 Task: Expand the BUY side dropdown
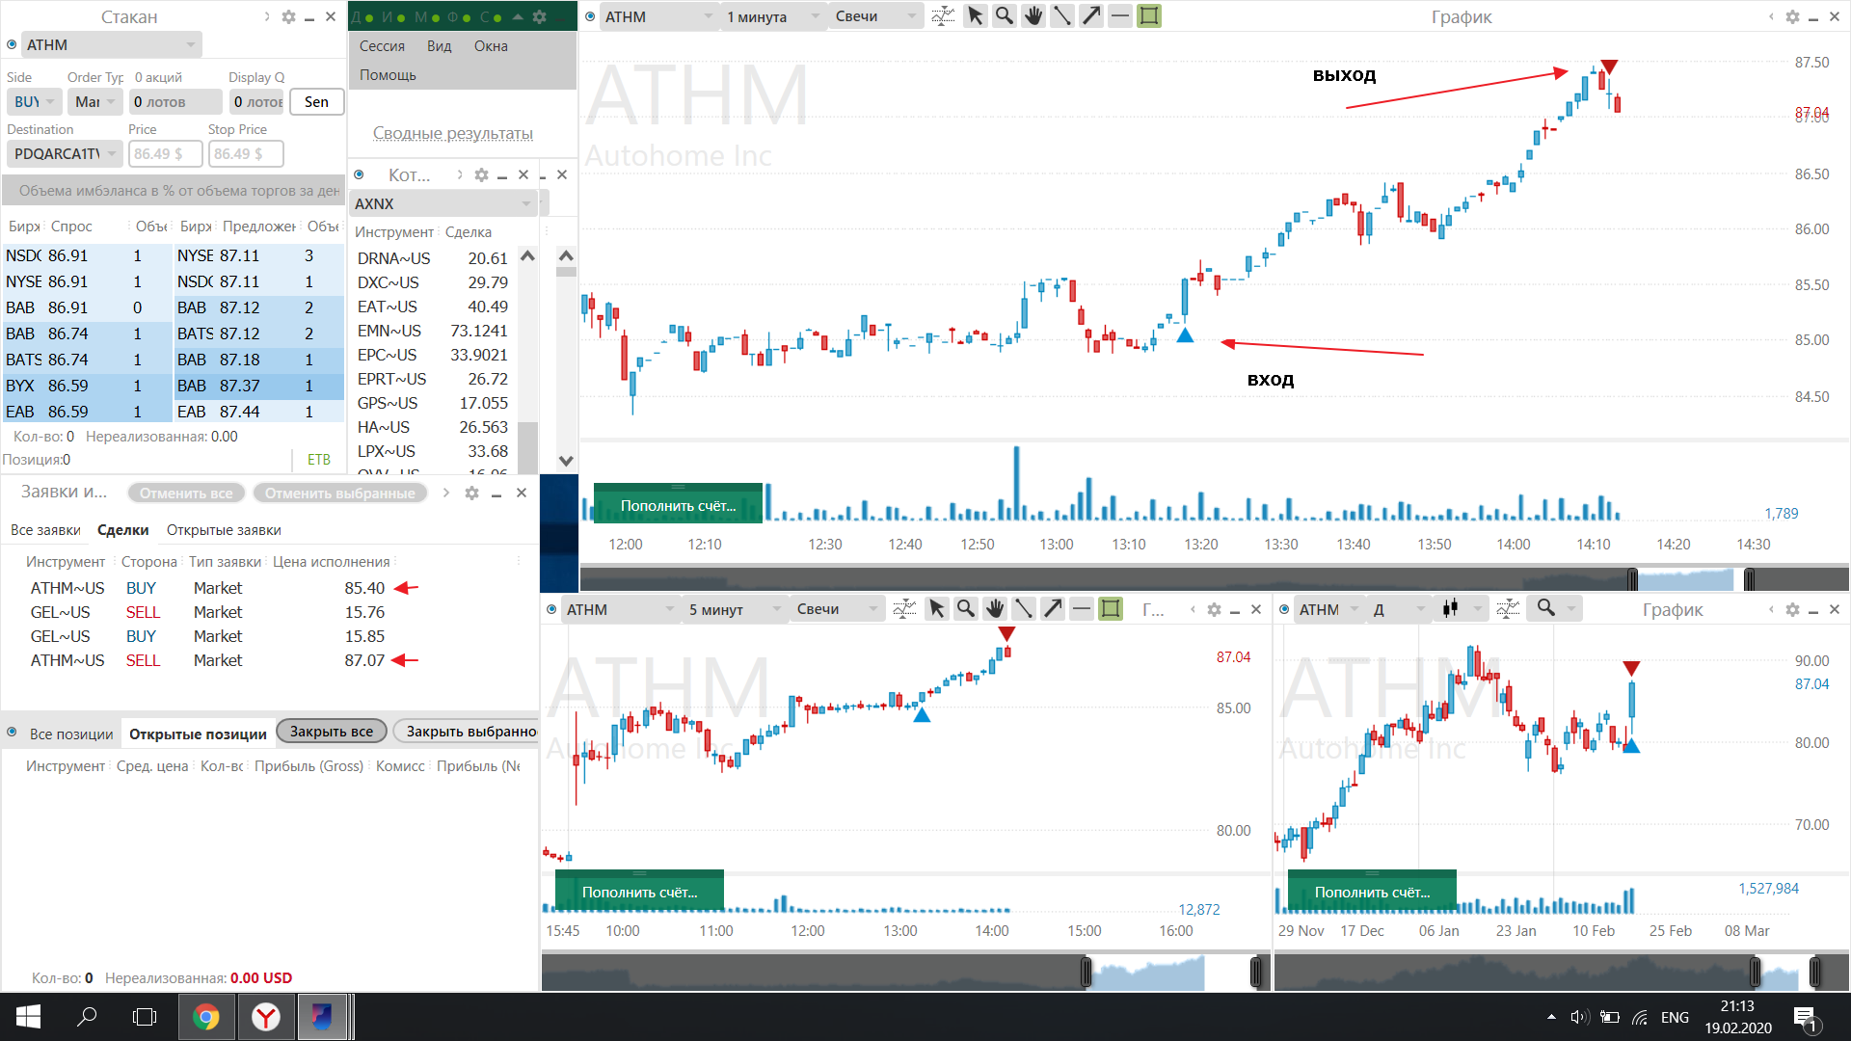tap(35, 102)
